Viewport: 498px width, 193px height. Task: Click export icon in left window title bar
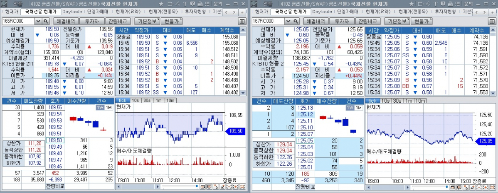coord(170,4)
